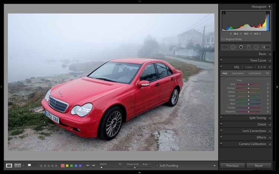Rate the photo one star
The width and height of the screenshot is (279, 174).
41,166
